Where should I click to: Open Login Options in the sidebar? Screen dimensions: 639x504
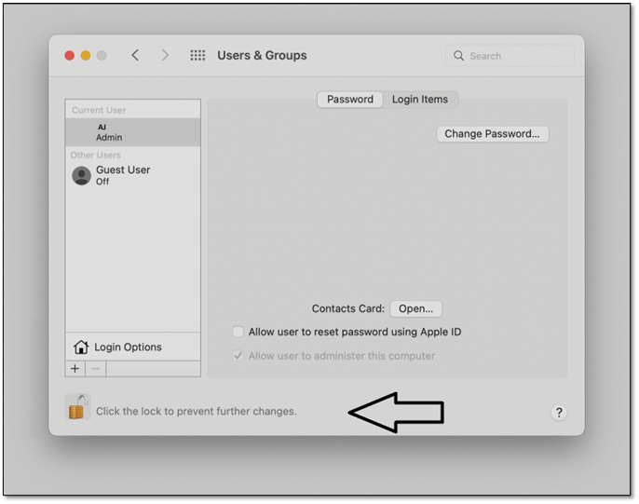click(128, 347)
